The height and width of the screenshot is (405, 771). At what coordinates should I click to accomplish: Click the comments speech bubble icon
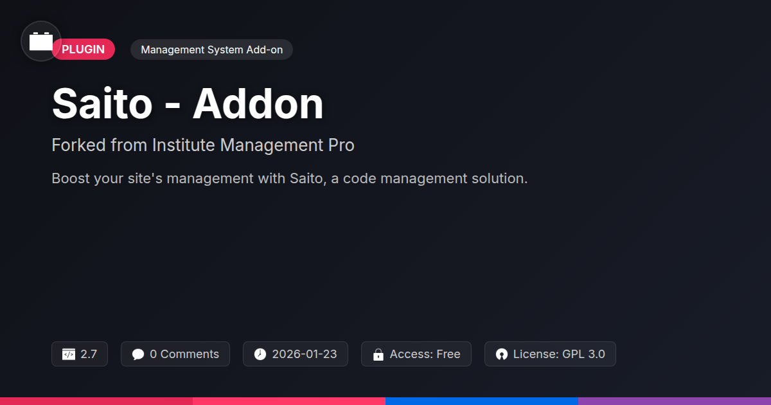pyautogui.click(x=137, y=354)
